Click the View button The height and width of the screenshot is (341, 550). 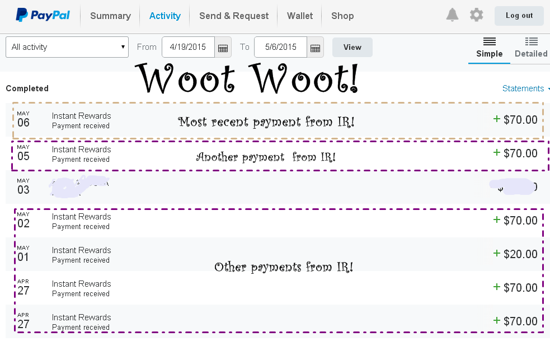[352, 47]
